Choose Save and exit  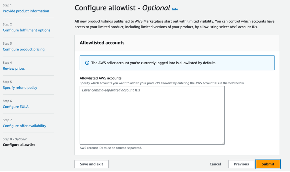[x=91, y=164]
